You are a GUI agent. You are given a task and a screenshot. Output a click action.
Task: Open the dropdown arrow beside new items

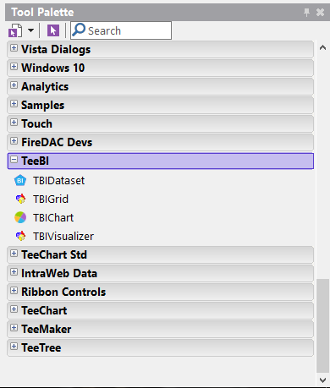30,30
